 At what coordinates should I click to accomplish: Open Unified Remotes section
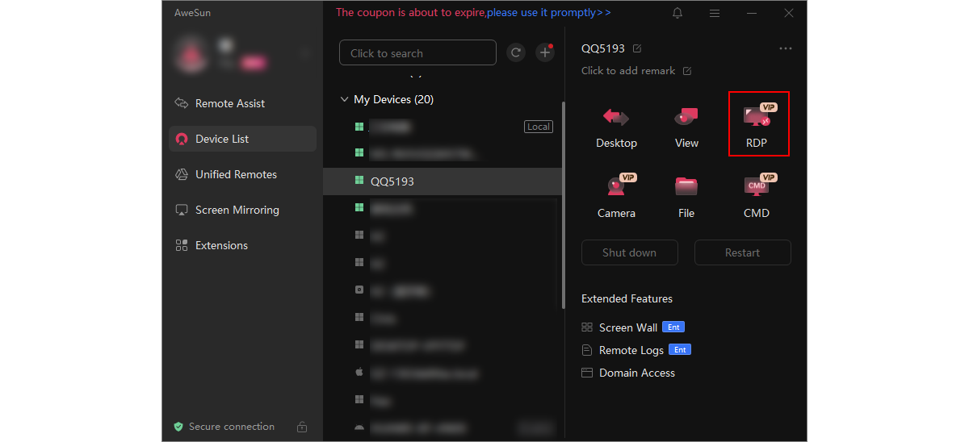(x=243, y=174)
